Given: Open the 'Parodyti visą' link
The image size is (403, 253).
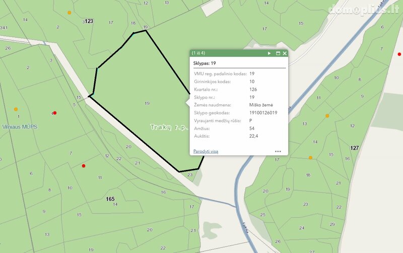Looking at the screenshot, I should click(x=206, y=151).
